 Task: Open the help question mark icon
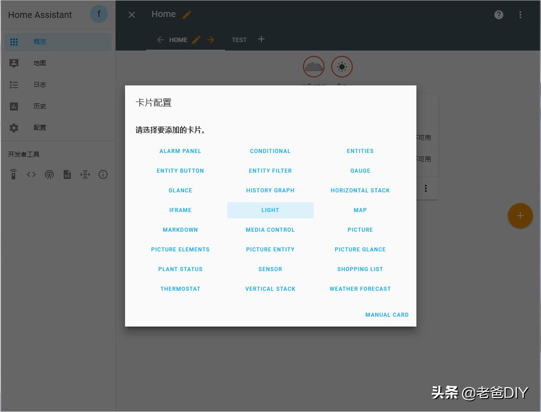tap(498, 15)
